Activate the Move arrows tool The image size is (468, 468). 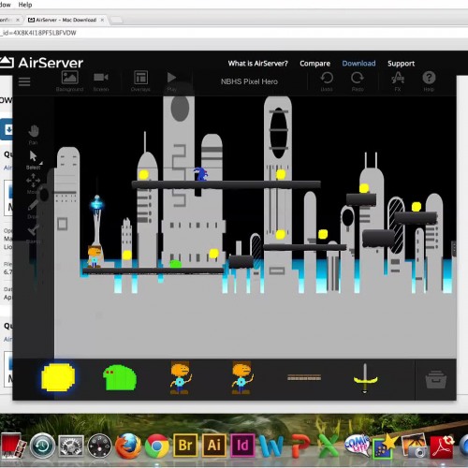pos(33,183)
